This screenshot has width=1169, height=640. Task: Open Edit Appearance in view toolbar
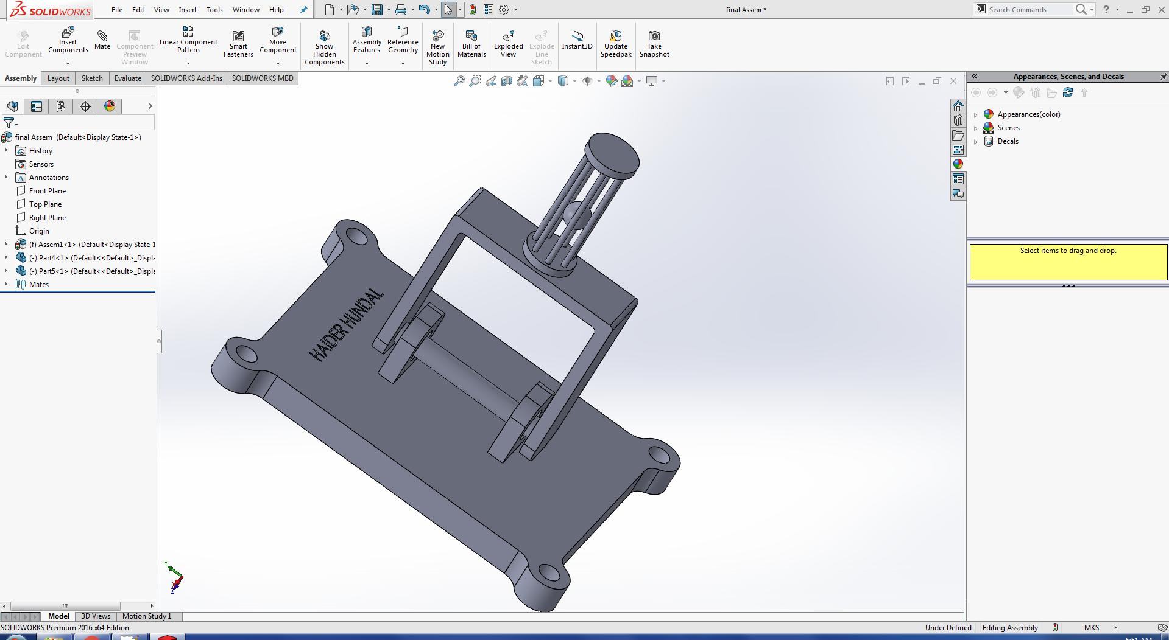(x=612, y=81)
